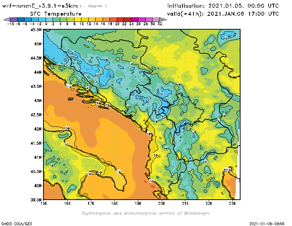Click the '26' tick label on colorbar
The width and height of the screenshot is (292, 226).
pyautogui.click(x=138, y=24)
